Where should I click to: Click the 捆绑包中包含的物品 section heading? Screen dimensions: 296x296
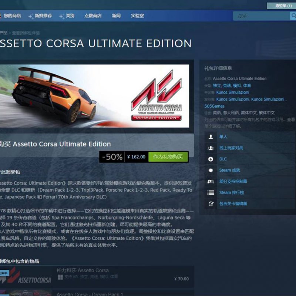click(20, 261)
